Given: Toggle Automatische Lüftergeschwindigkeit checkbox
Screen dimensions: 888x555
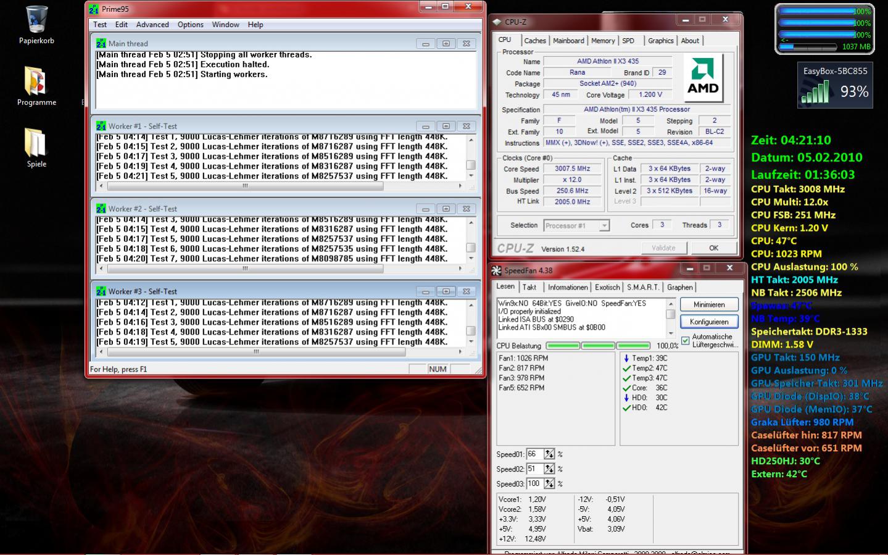Looking at the screenshot, I should click(x=685, y=341).
